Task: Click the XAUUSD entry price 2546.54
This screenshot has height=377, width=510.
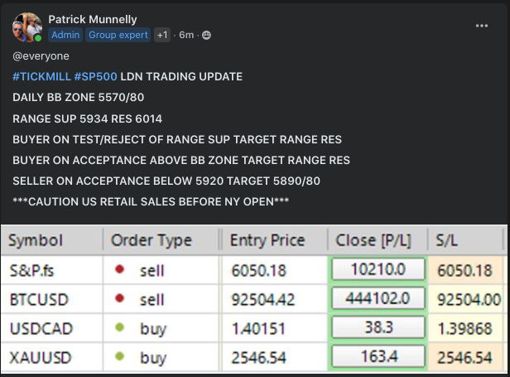Action: (x=258, y=357)
